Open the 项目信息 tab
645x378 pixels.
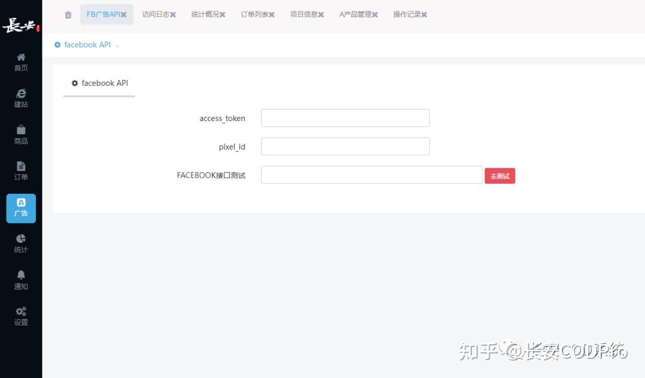pos(303,14)
